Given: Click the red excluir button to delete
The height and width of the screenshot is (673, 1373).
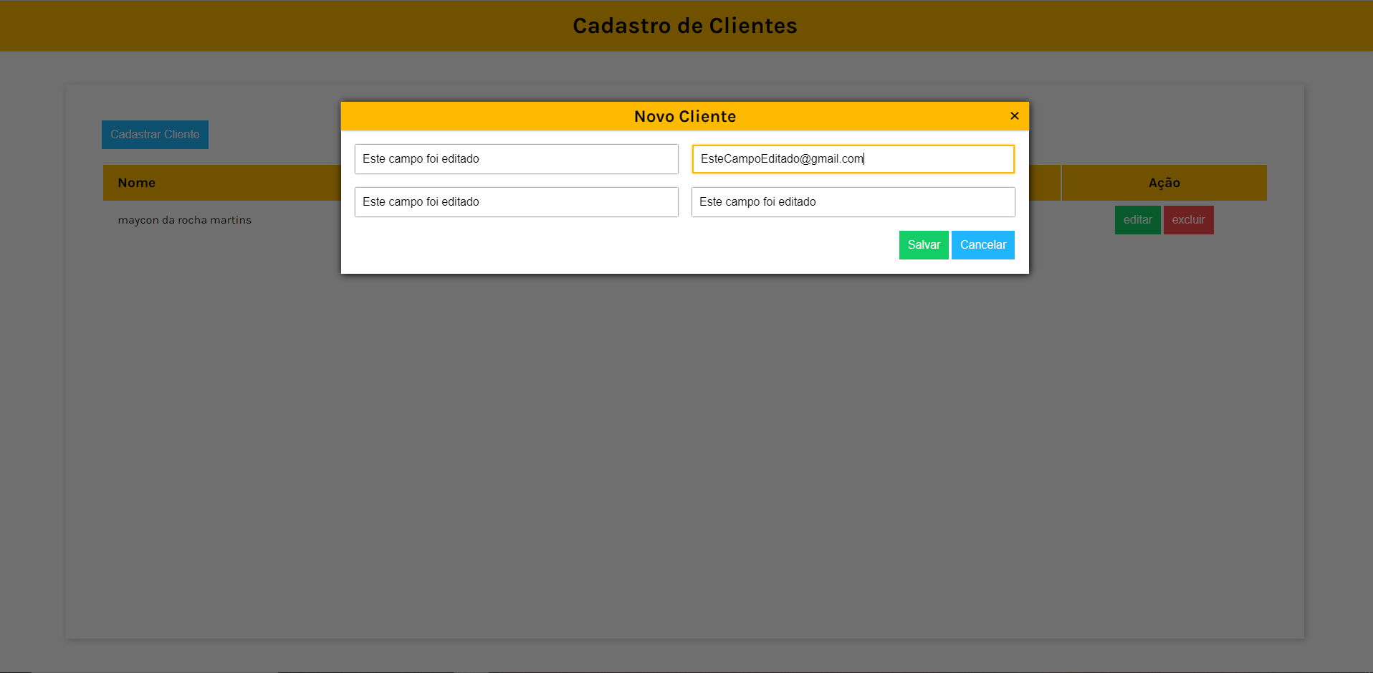Looking at the screenshot, I should point(1189,219).
